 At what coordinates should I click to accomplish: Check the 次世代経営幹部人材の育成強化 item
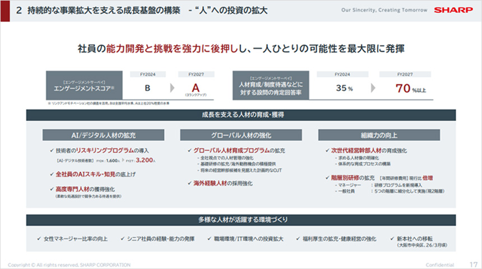point(327,151)
